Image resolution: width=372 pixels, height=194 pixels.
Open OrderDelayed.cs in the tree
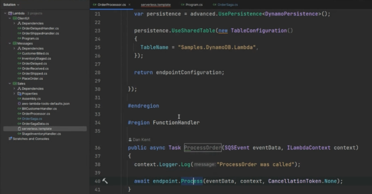tap(34, 64)
